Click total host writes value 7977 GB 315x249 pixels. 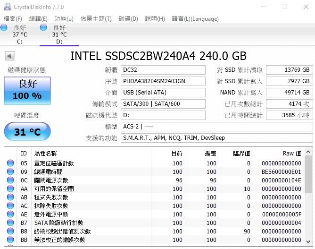290,81
